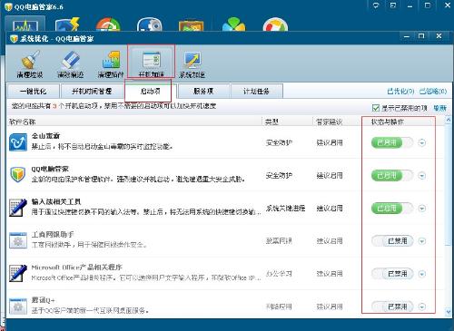Enable Microsoft Office产品相关程序 switch (已禁用)

pos(392,274)
